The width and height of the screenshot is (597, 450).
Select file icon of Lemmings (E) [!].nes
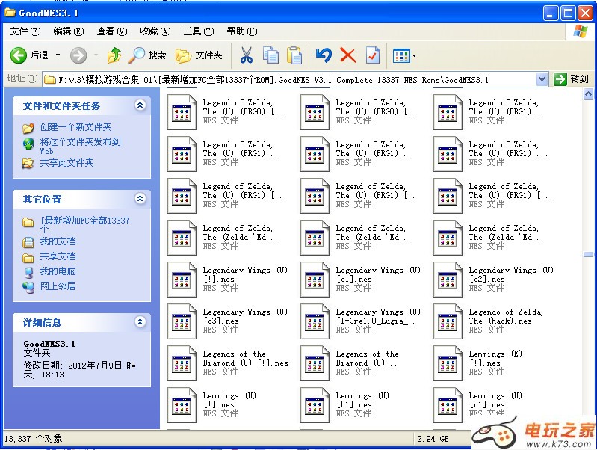click(448, 363)
